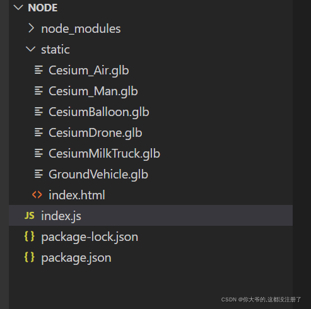The width and height of the screenshot is (311, 309).
Task: Click the braces icon of package-lock.json
Action: pos(30,236)
